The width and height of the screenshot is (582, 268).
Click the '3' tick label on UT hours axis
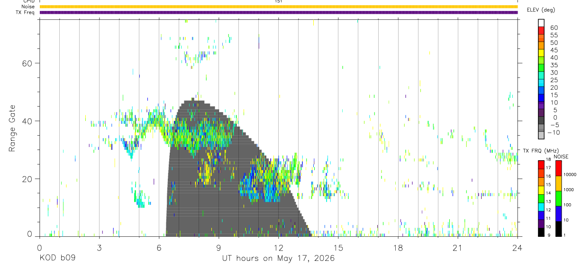coord(99,248)
